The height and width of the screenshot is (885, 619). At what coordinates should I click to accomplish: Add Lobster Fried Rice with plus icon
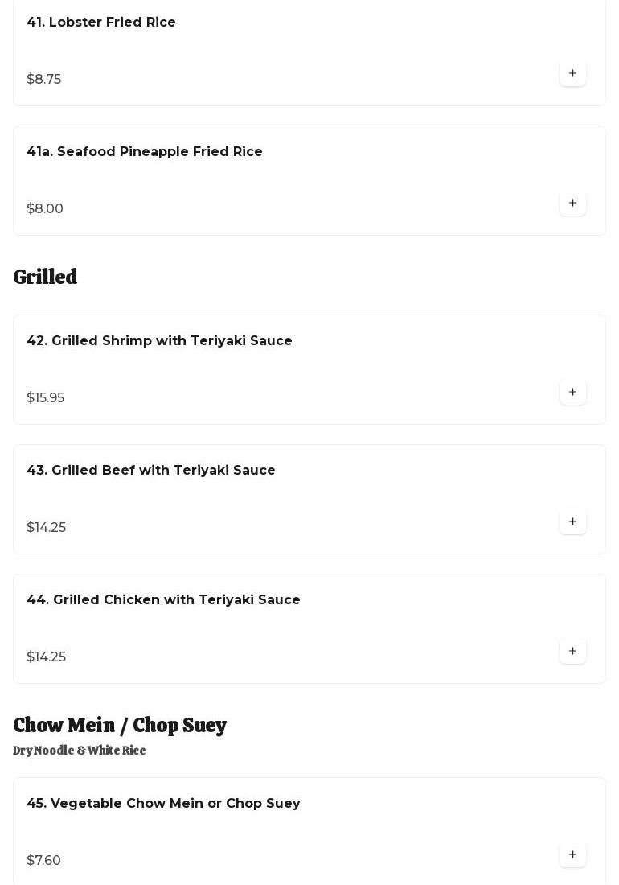[572, 73]
